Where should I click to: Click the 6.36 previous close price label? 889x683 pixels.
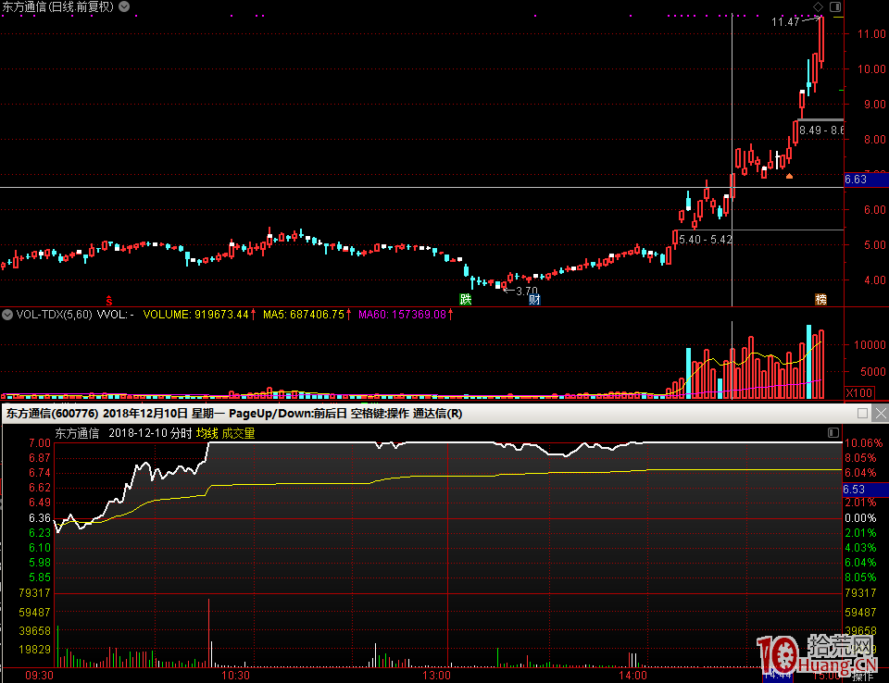tap(39, 518)
